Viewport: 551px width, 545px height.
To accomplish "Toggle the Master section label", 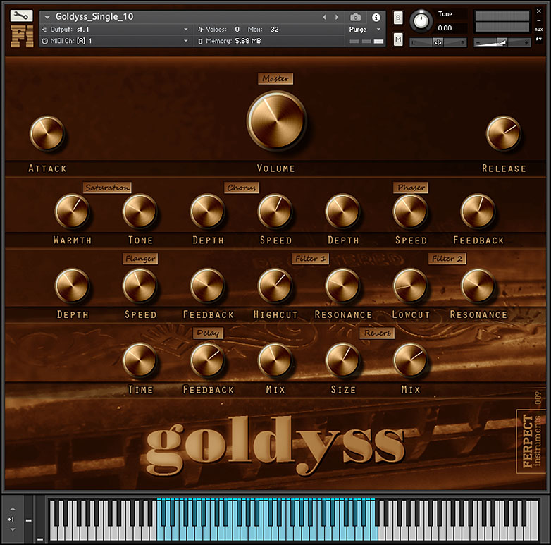I will click(275, 78).
